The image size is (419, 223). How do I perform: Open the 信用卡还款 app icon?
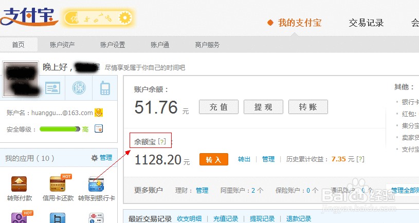click(x=58, y=183)
